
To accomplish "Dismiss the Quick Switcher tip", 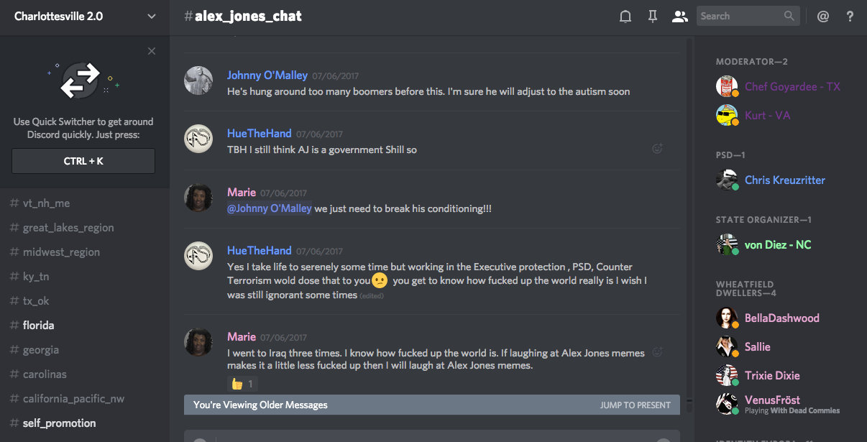I will [x=151, y=51].
